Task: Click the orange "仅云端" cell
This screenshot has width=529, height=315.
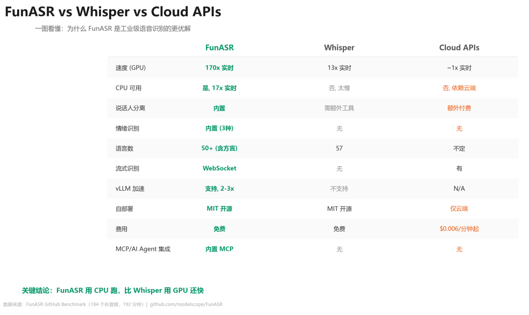Action: pyautogui.click(x=459, y=208)
